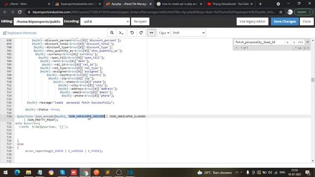315x177 pixels.
Task: Click the error_reporting code line
Action: [x=64, y=151]
